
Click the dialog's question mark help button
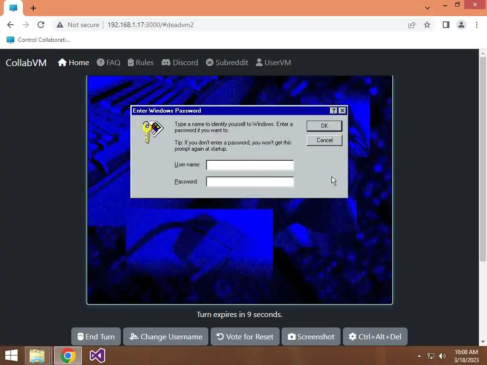tap(333, 110)
